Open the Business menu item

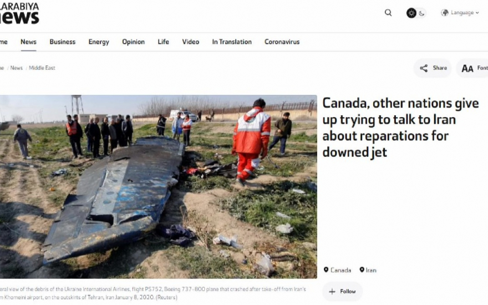point(63,42)
